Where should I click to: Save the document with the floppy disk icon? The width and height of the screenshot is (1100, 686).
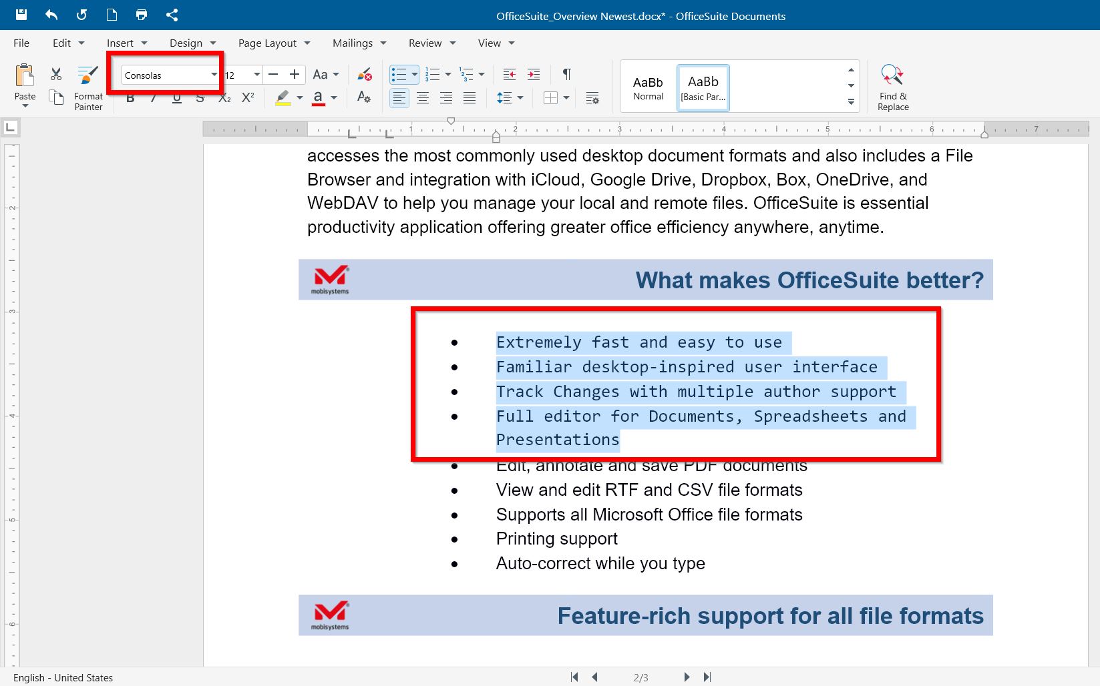(x=21, y=15)
